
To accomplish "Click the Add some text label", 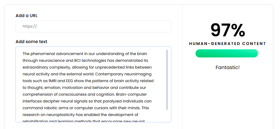I will tap(31, 42).
